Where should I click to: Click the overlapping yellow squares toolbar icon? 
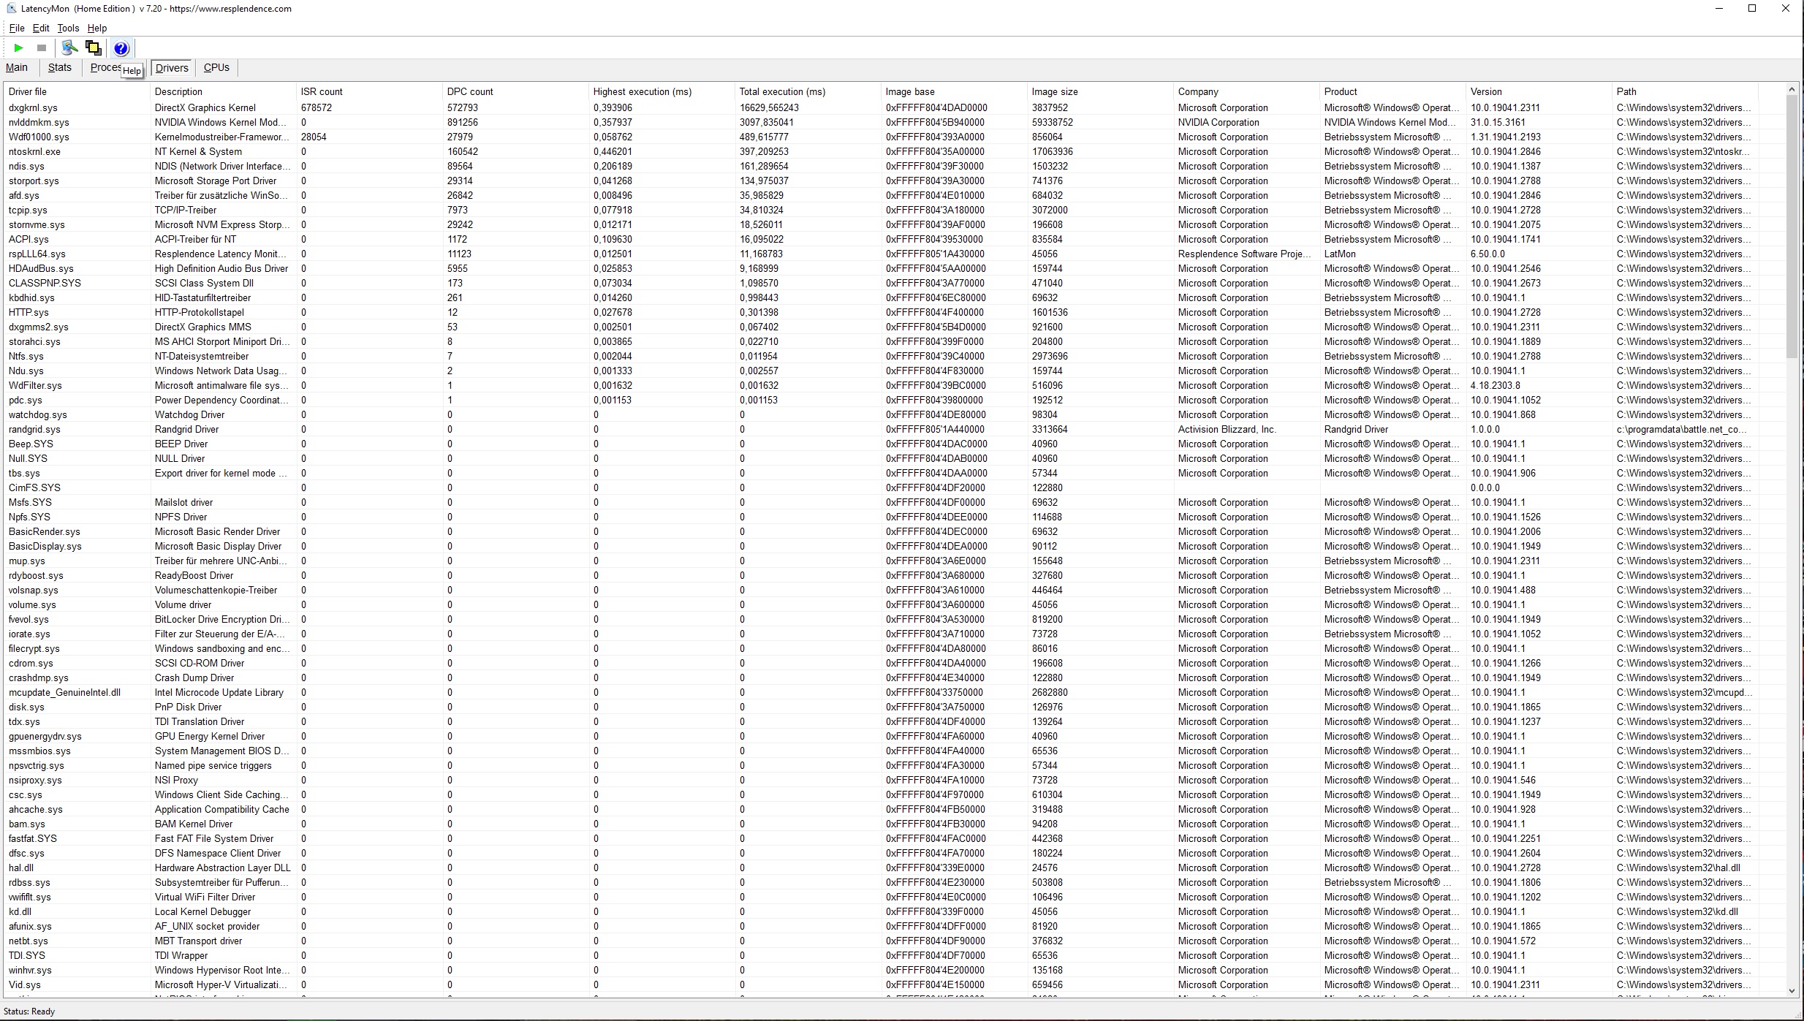point(94,48)
